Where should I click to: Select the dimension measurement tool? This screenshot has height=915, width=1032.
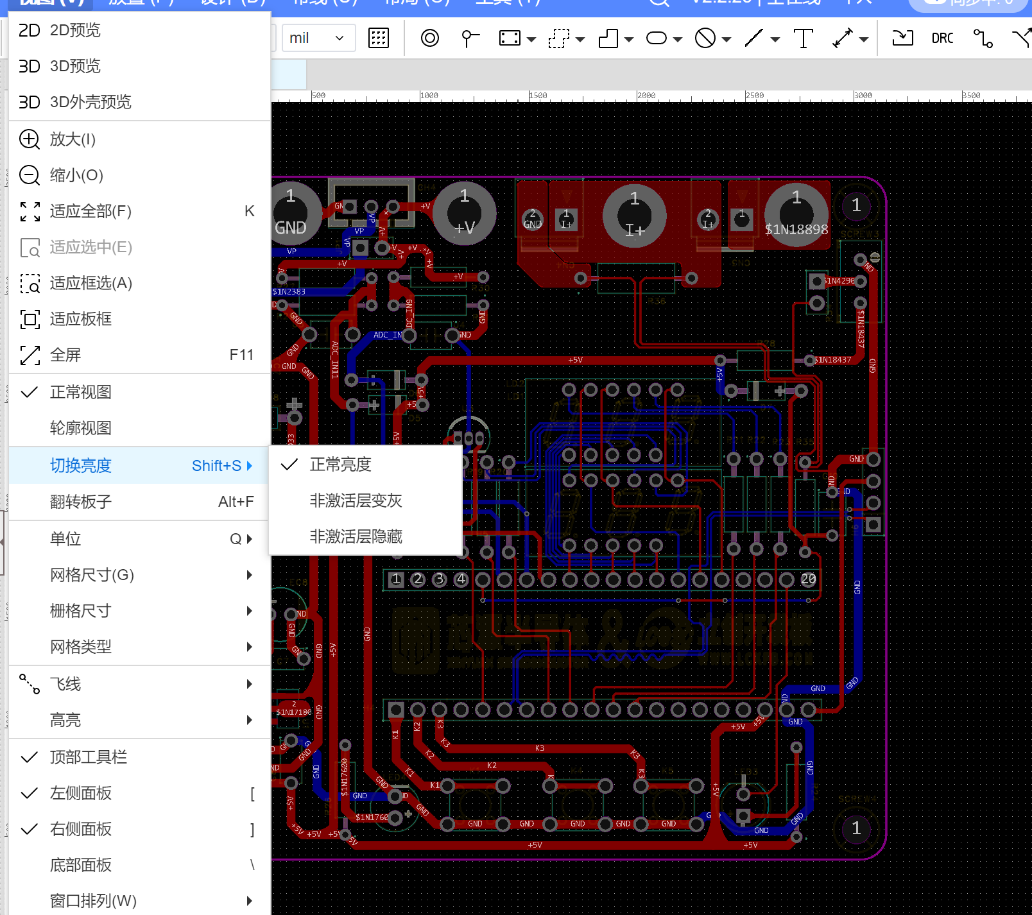(843, 38)
